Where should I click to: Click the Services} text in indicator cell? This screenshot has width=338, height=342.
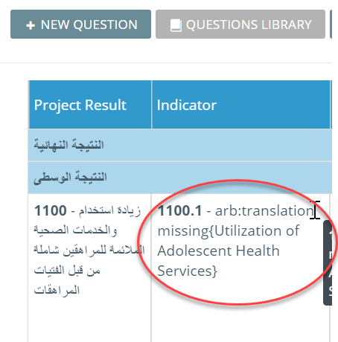188,271
